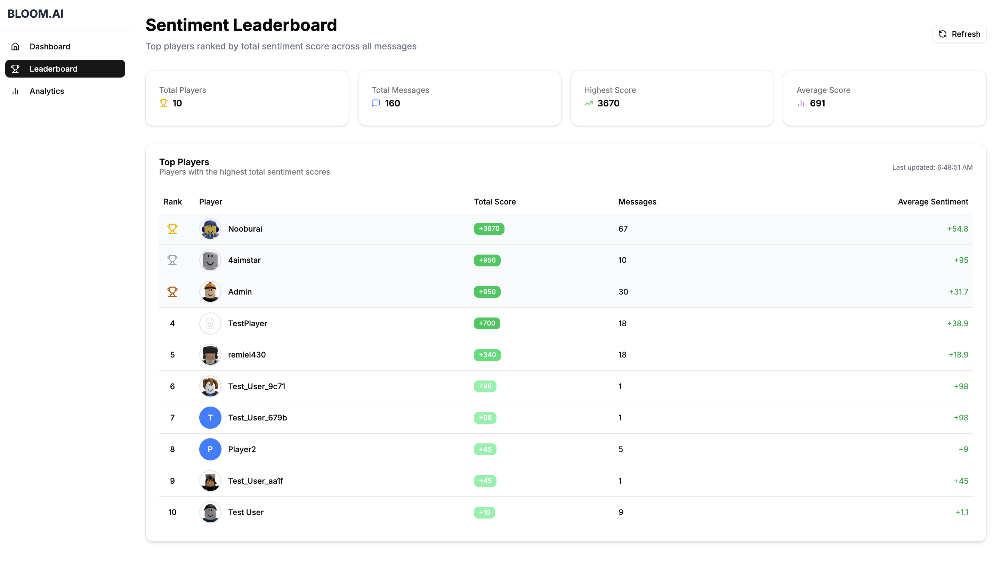Click the Average Sentiment column header

[x=933, y=201]
